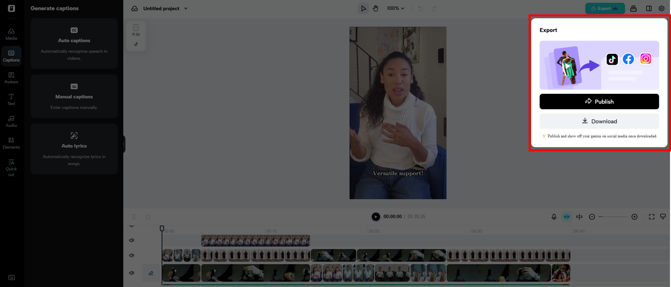Click the microphone record icon
This screenshot has height=287, width=671.
[554, 217]
